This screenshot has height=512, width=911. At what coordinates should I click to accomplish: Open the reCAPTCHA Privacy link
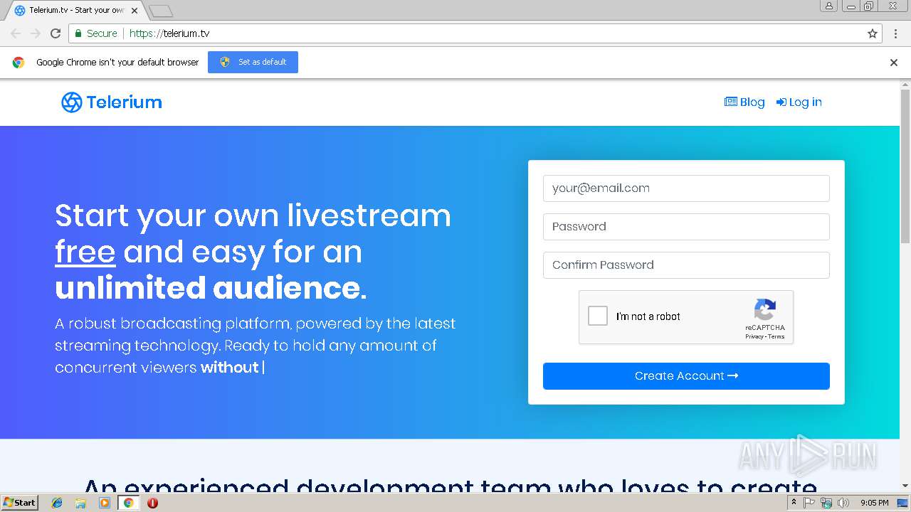754,337
